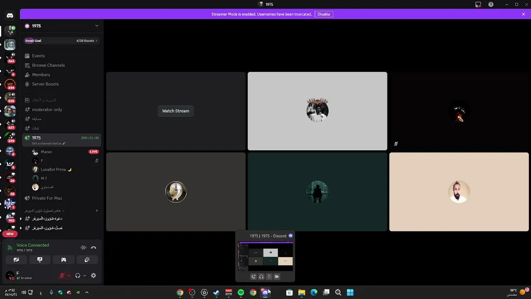The height and width of the screenshot is (299, 531).
Task: Open User Settings gear icon
Action: pyautogui.click(x=93, y=275)
